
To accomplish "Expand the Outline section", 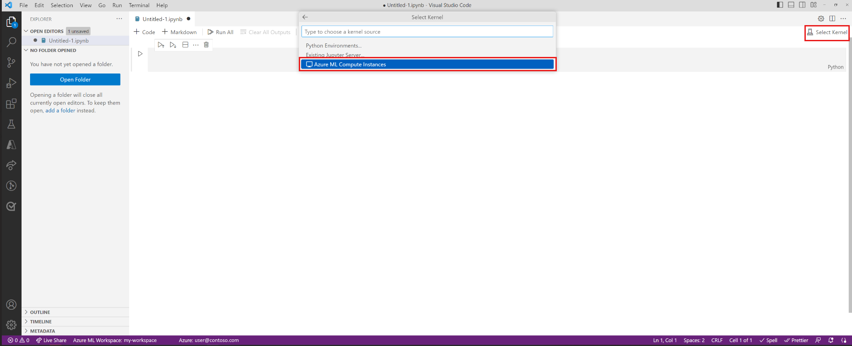I will [x=40, y=312].
